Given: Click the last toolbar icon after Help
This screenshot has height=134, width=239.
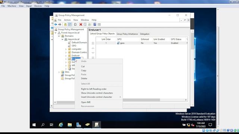Looking at the screenshot, I should click(x=99, y=25).
